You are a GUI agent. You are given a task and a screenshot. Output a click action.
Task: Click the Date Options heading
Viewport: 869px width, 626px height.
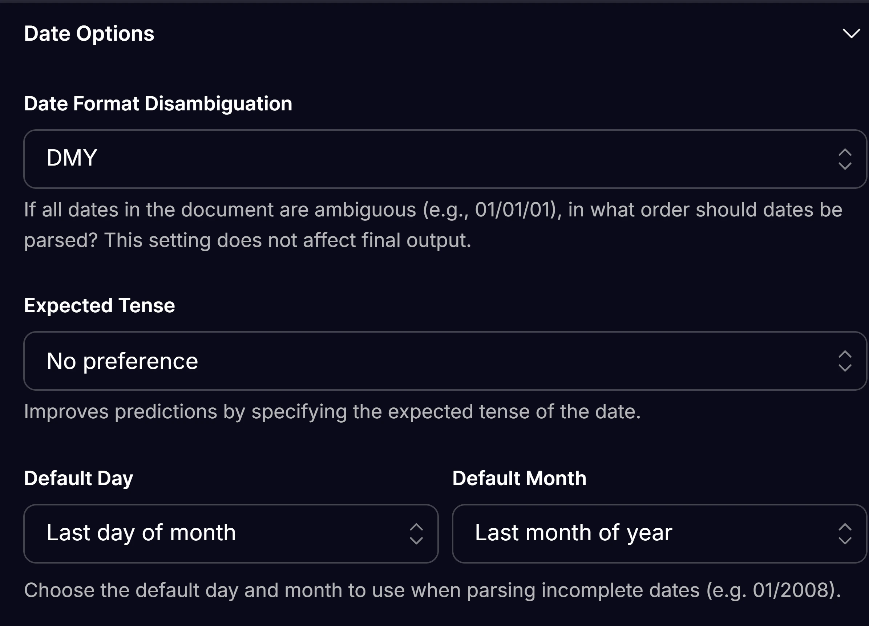point(89,34)
